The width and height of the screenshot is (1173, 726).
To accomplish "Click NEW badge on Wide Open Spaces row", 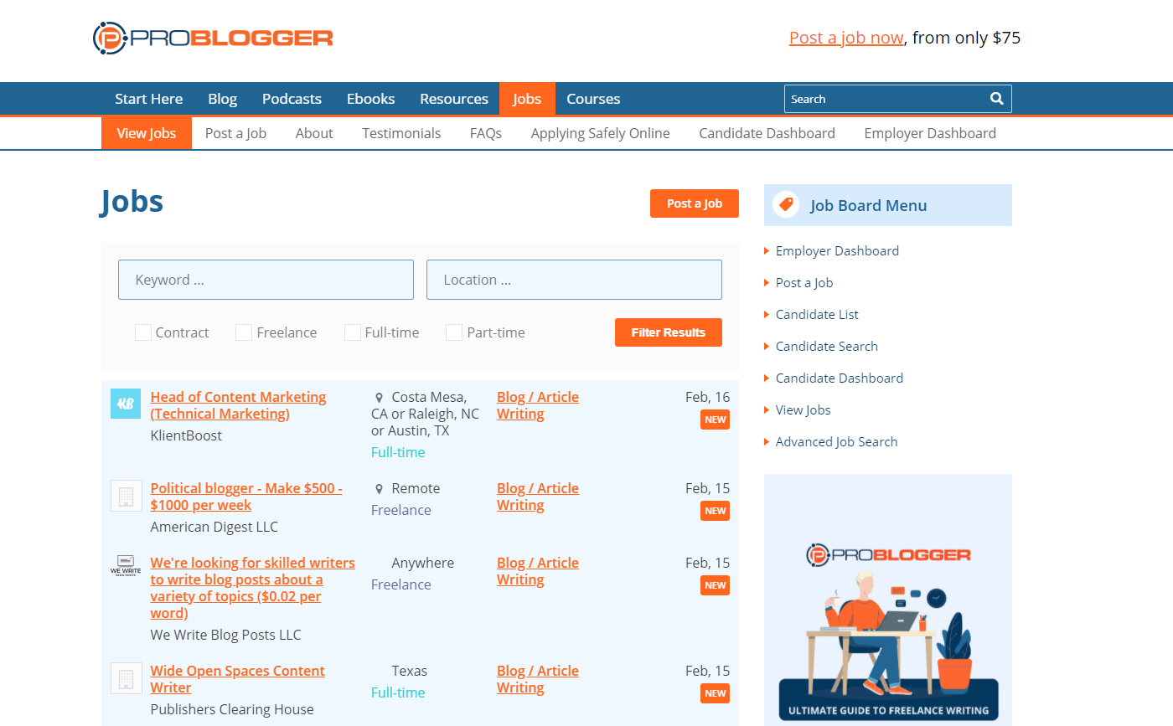I will [x=715, y=693].
